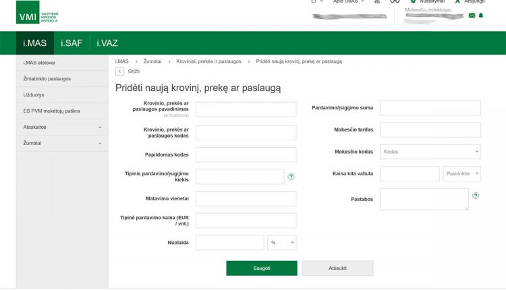The width and height of the screenshot is (506, 290).
Task: Click the Saugoti button
Action: (x=261, y=268)
